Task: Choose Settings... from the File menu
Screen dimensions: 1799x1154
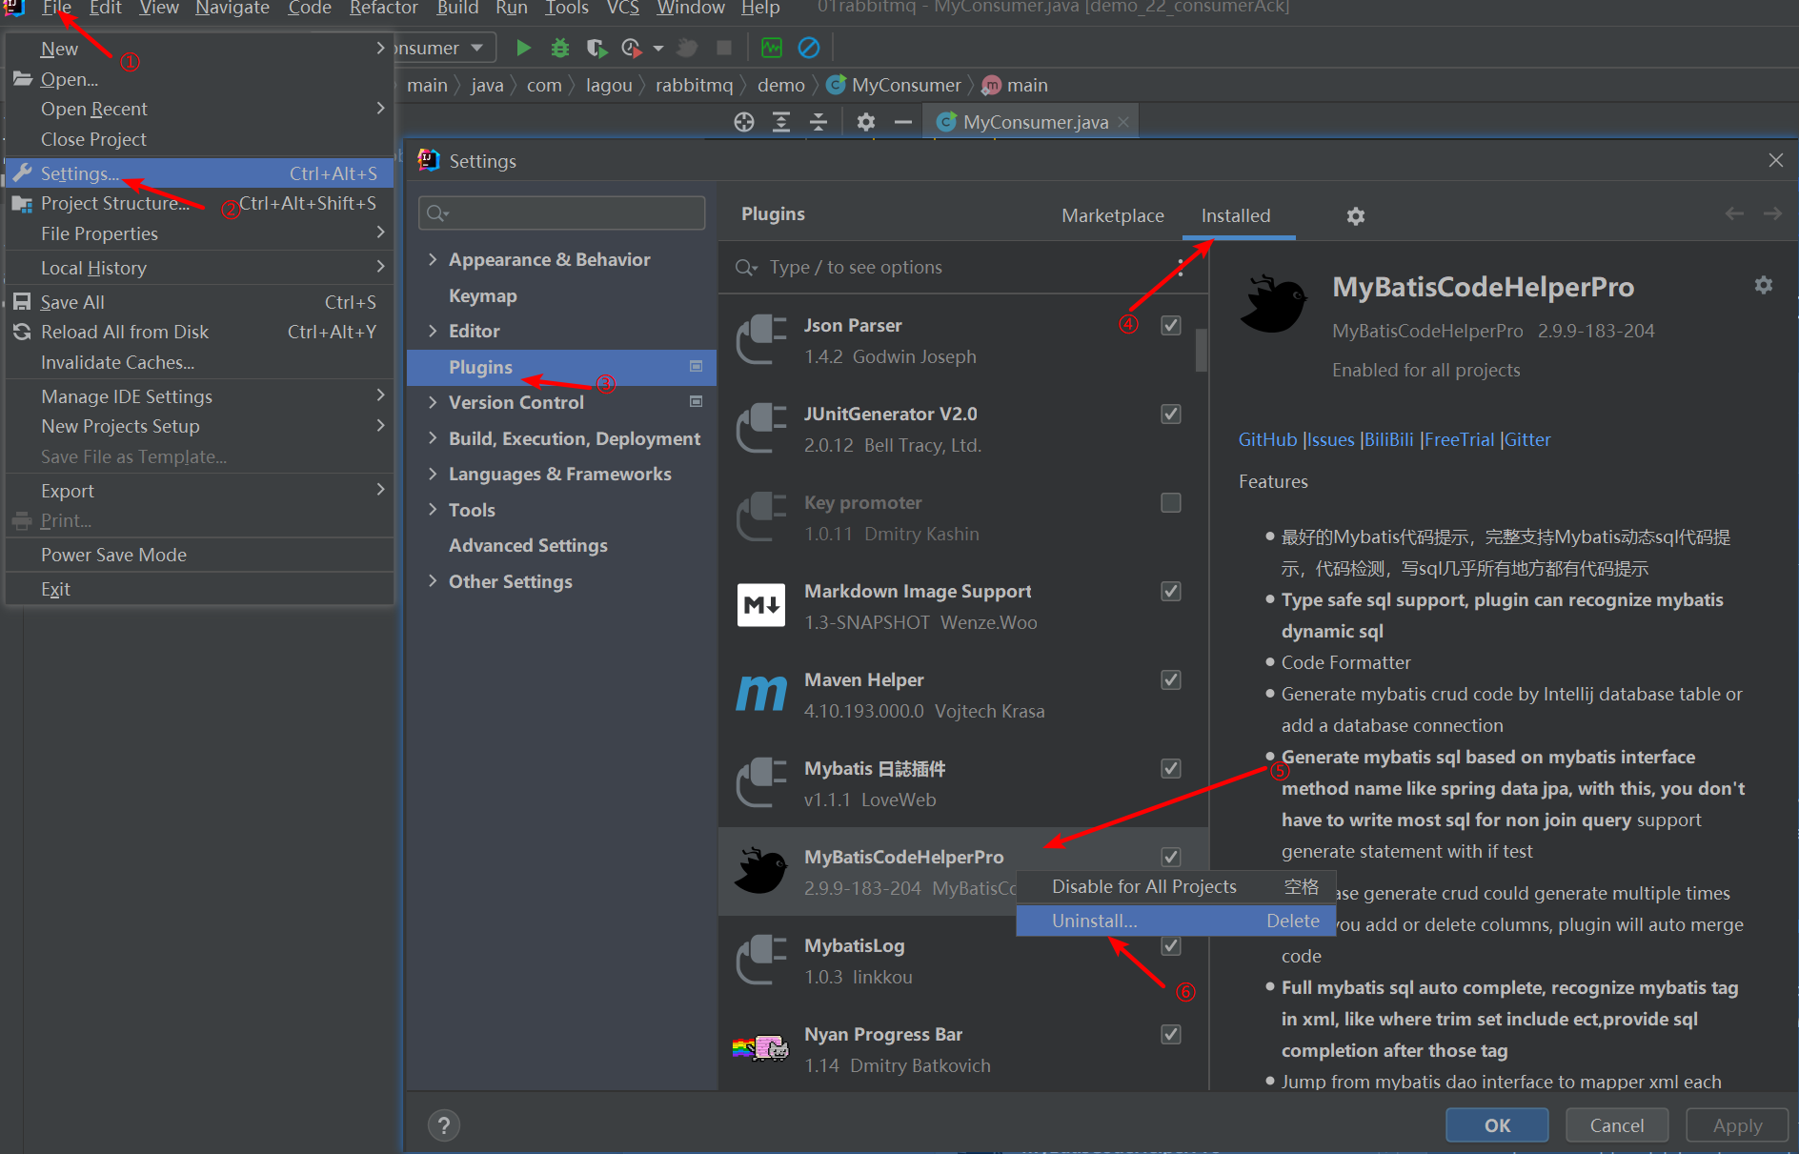Action: (200, 173)
